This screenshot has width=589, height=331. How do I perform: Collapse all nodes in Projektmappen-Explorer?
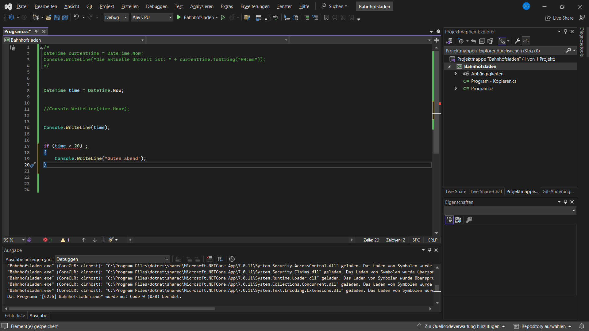[482, 41]
